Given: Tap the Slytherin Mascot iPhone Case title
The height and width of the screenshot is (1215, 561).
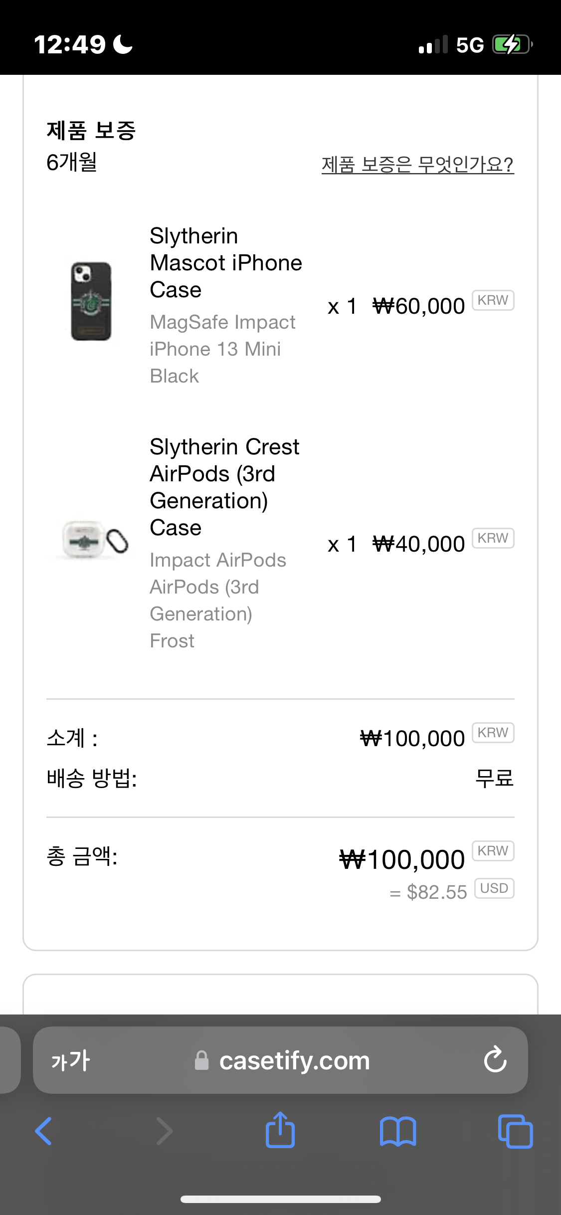Looking at the screenshot, I should tap(226, 263).
